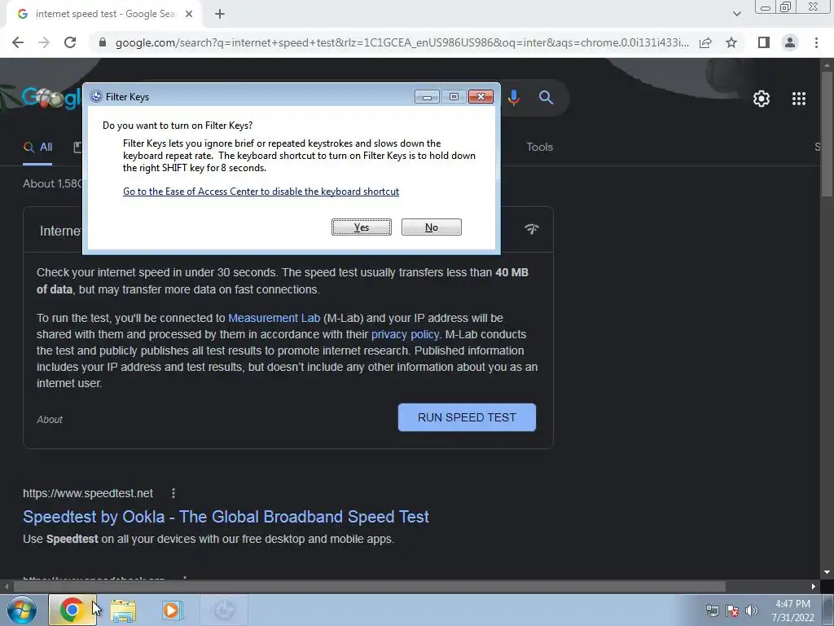Open the Measurement Lab link

coord(274,318)
